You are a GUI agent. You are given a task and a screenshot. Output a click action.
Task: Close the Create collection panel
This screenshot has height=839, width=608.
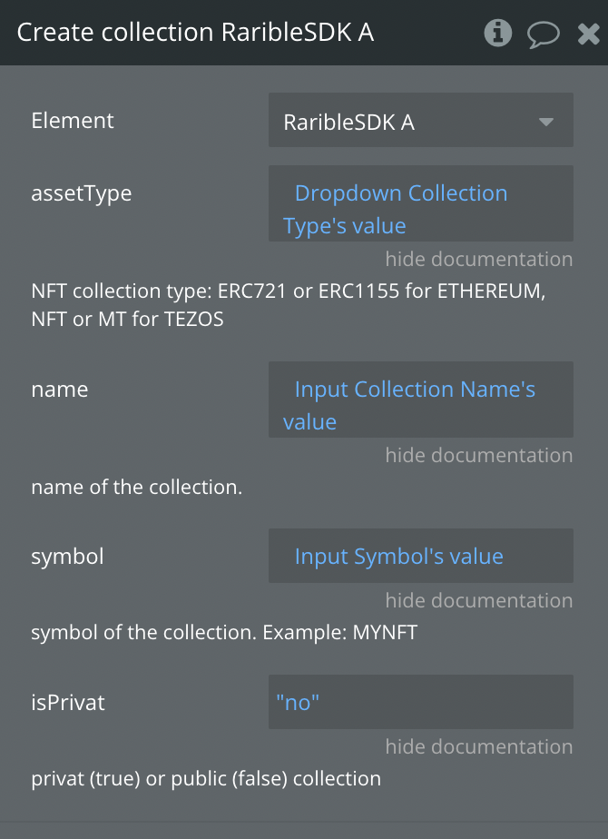point(589,34)
